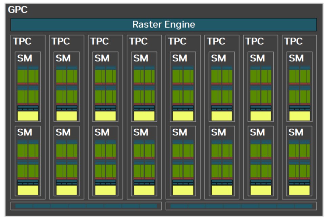Click the bottom-right segmented teal bar
This screenshot has width=325, height=219.
coord(241,206)
